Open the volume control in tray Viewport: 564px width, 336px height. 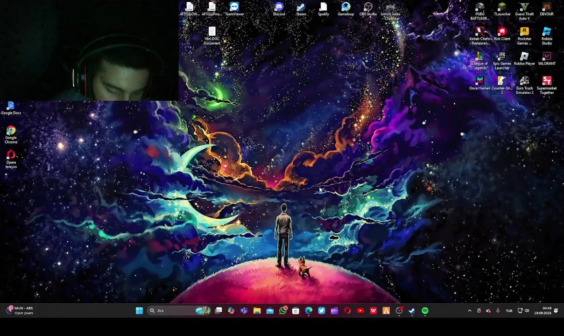[x=527, y=311]
